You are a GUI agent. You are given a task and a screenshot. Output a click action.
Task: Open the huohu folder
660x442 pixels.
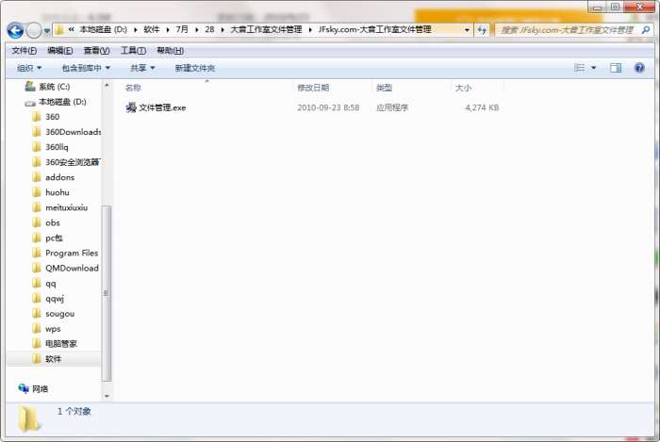[57, 192]
